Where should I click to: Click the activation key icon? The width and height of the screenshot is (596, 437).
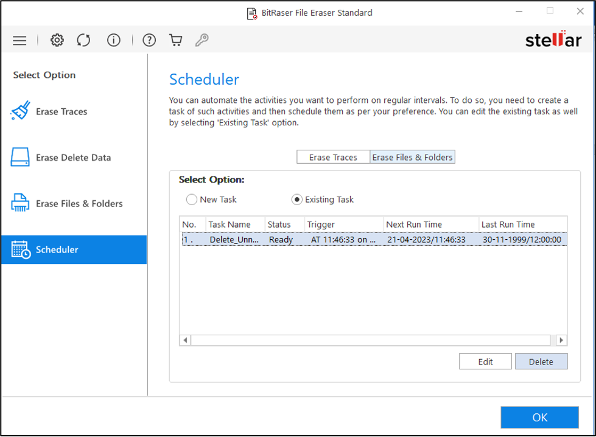click(x=202, y=41)
